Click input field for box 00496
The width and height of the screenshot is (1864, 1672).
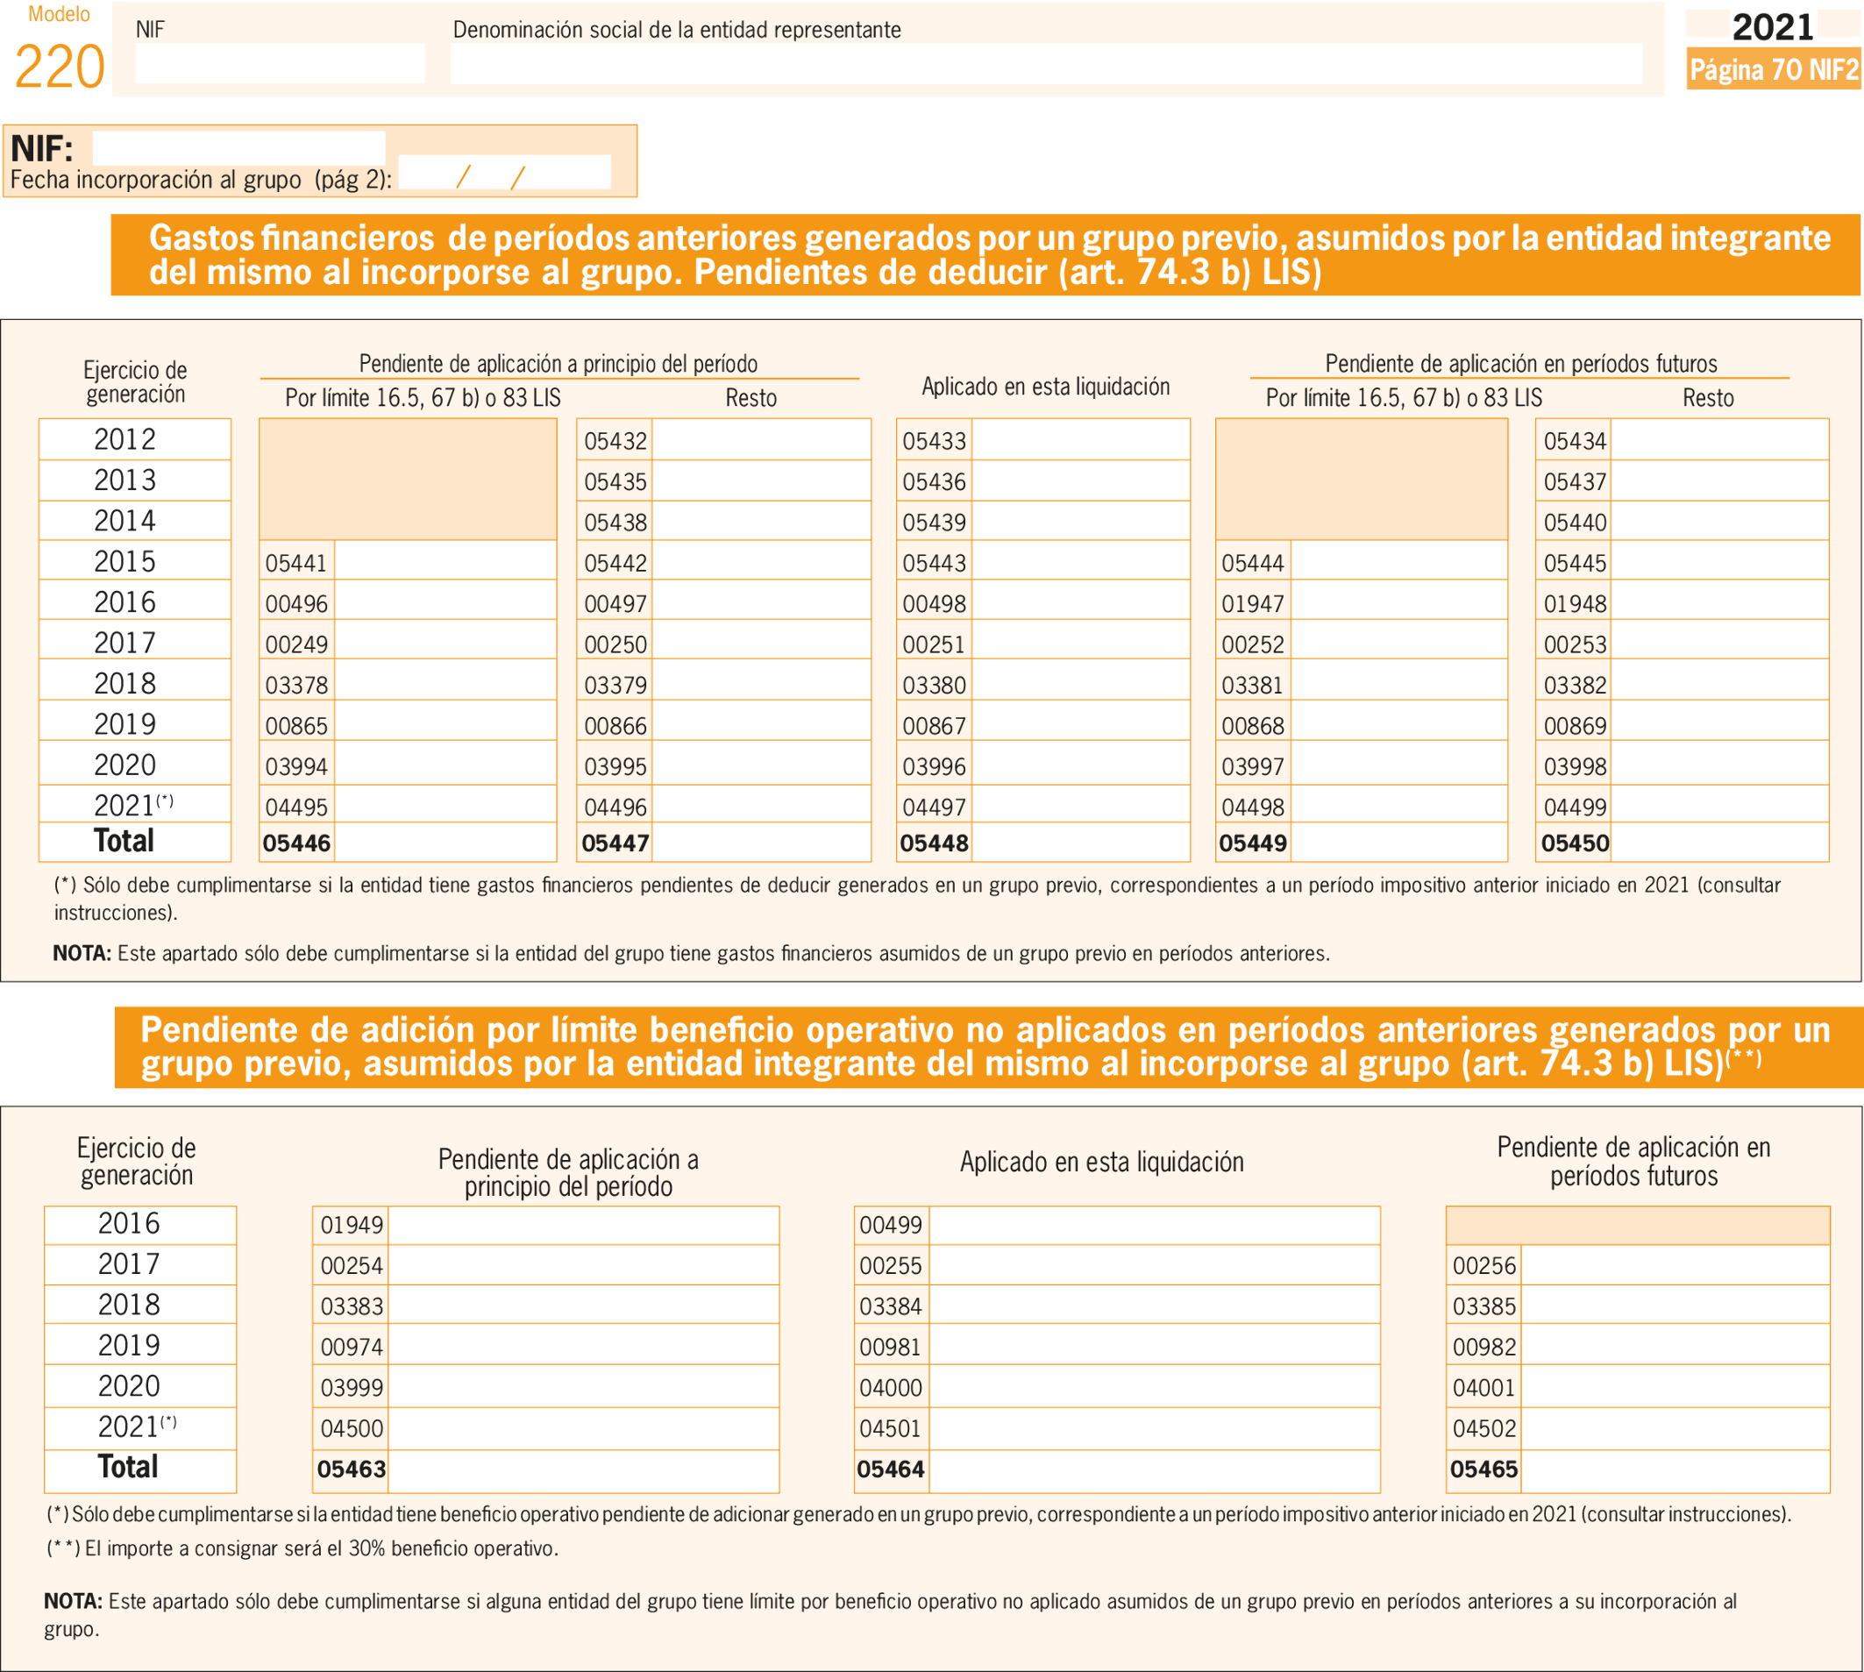pos(445,601)
